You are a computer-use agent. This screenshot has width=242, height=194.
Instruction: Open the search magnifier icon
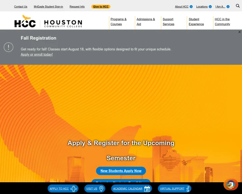[238, 6]
